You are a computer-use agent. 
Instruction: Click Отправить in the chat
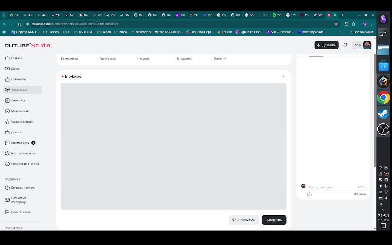click(x=360, y=194)
